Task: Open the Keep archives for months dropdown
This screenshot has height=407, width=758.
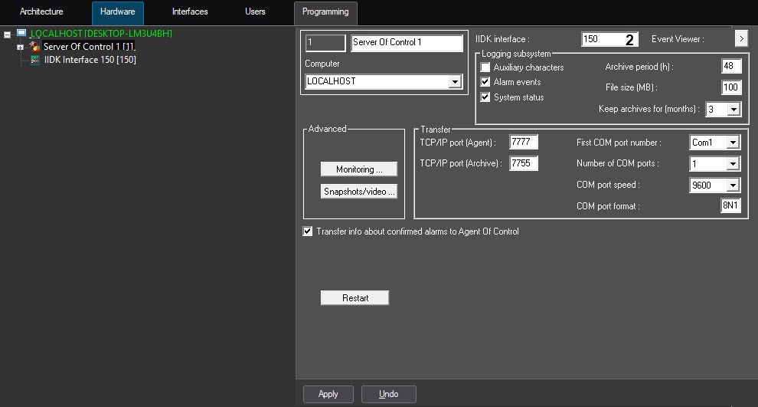Action: point(733,110)
